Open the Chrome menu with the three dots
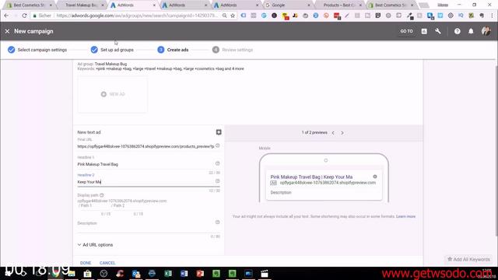Viewport: 498px width, 280px height. point(492,16)
